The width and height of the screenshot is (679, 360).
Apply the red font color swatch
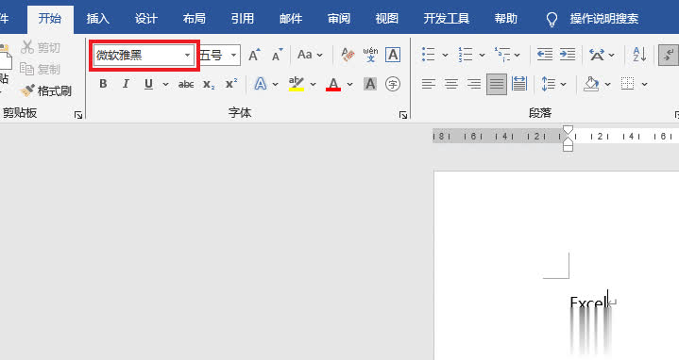pyautogui.click(x=333, y=84)
